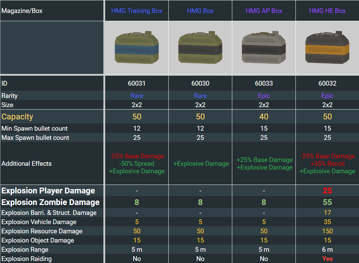Click the 150 resource damage value
359x263 pixels.
pos(327,231)
